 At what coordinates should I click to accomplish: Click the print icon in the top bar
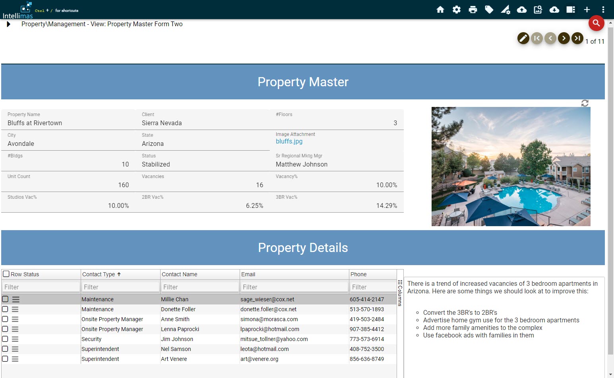click(473, 10)
